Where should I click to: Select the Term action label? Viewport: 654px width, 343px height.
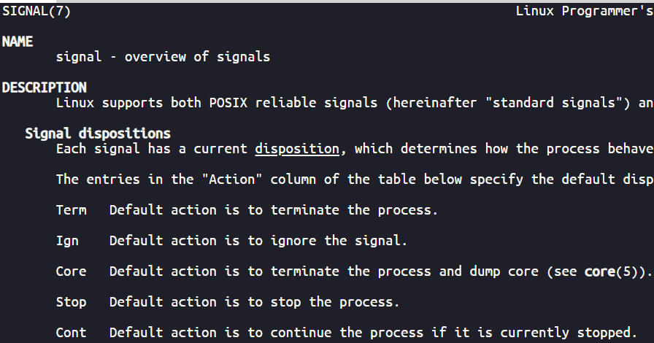(x=71, y=210)
